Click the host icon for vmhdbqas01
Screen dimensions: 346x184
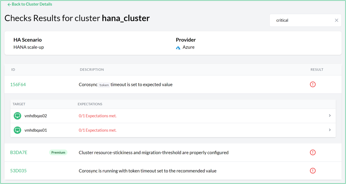tap(17, 130)
